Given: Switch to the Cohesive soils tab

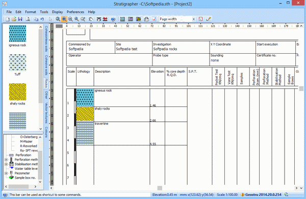Looking at the screenshot, I should (x=46, y=65).
